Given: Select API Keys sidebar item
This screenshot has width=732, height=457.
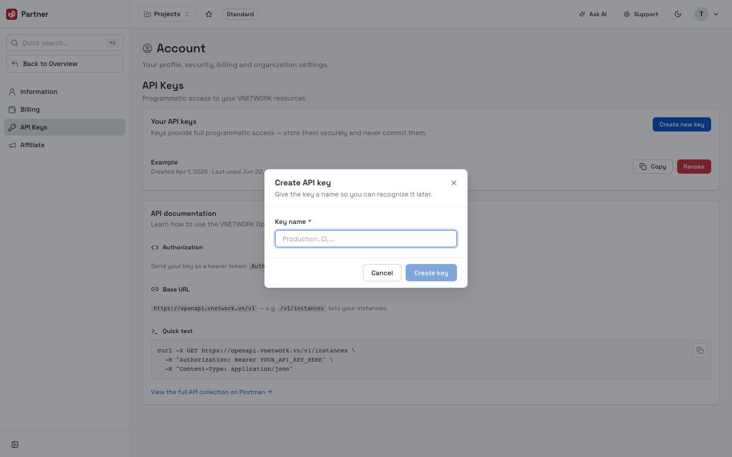Looking at the screenshot, I should click(x=65, y=127).
